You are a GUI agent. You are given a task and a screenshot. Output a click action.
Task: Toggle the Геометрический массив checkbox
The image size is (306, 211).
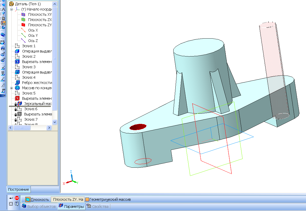click(87, 199)
